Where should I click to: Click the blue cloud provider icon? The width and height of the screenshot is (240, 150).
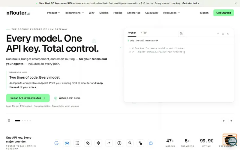(x=151, y=143)
